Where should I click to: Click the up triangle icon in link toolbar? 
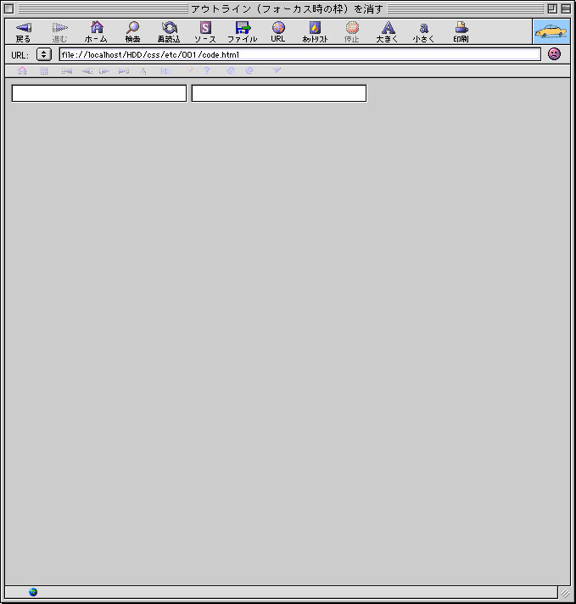coord(143,71)
